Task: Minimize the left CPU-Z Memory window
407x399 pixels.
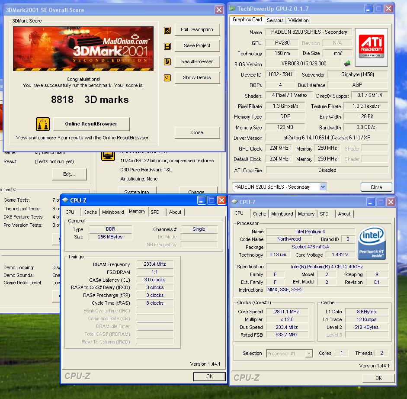Action: (x=202, y=200)
